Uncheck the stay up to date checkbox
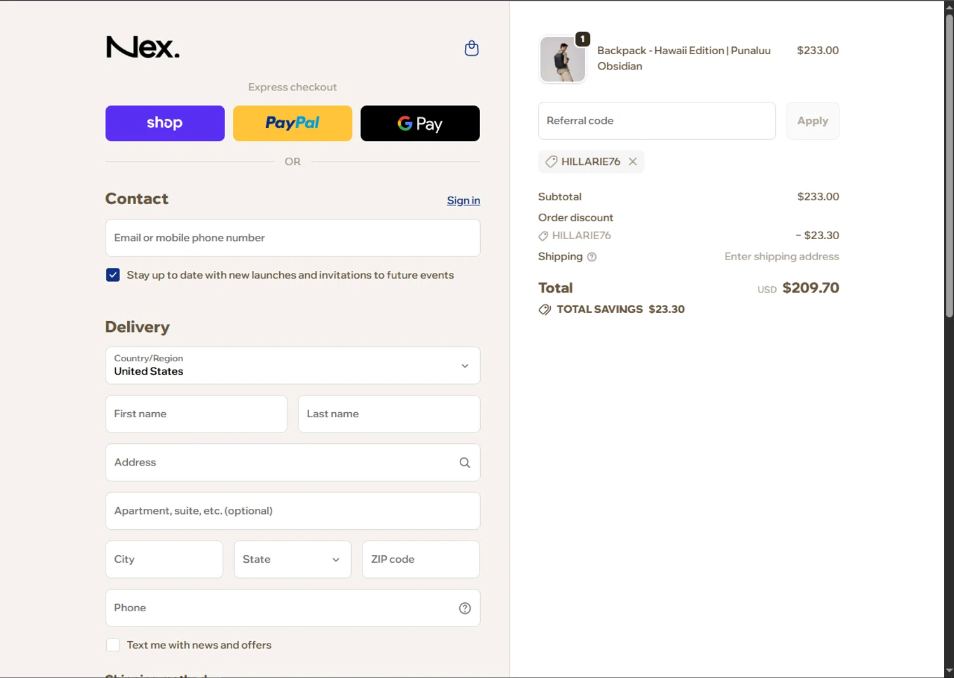Screen dimensions: 954x678 coord(113,275)
